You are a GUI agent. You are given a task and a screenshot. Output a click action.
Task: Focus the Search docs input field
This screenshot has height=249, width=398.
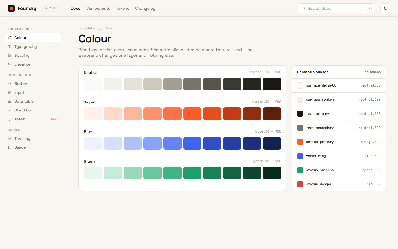point(337,8)
